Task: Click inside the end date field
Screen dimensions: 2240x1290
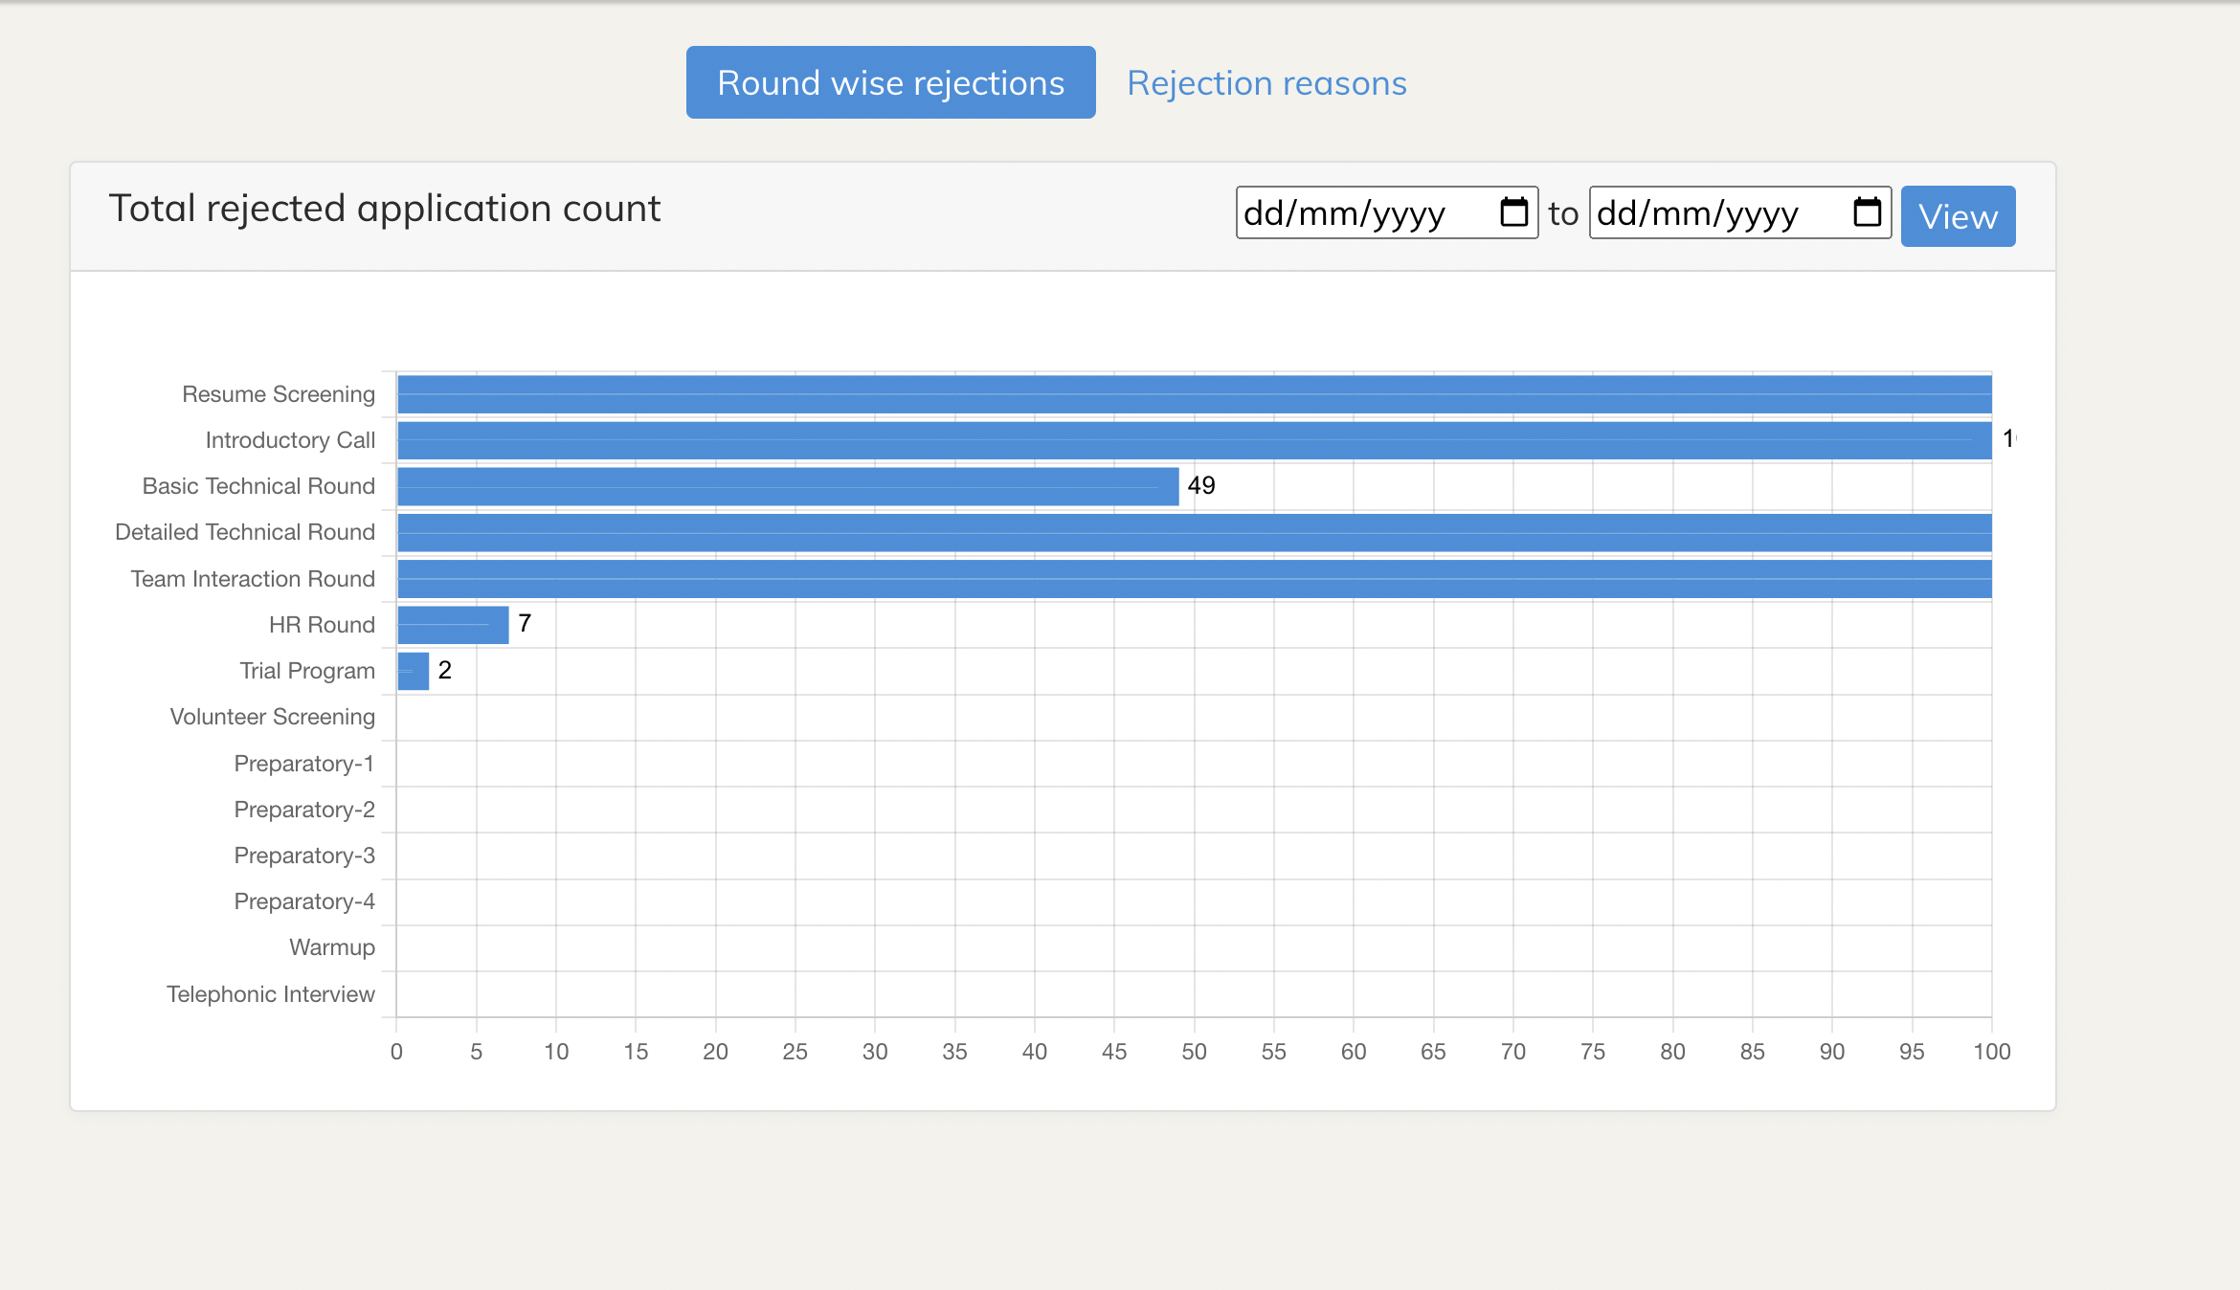Action: (x=1714, y=212)
